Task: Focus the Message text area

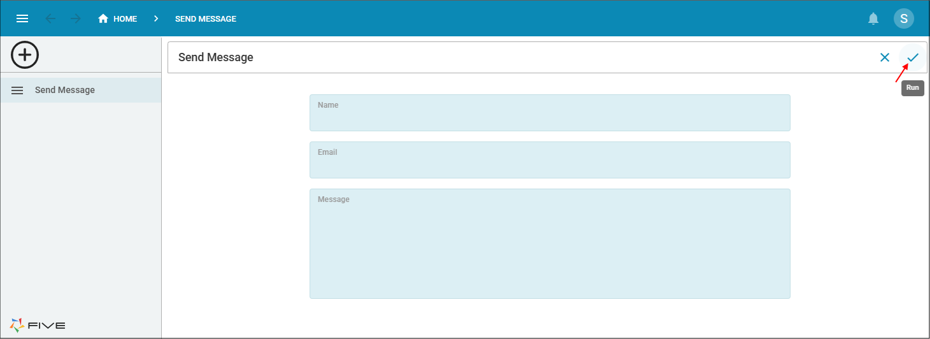Action: click(x=550, y=243)
